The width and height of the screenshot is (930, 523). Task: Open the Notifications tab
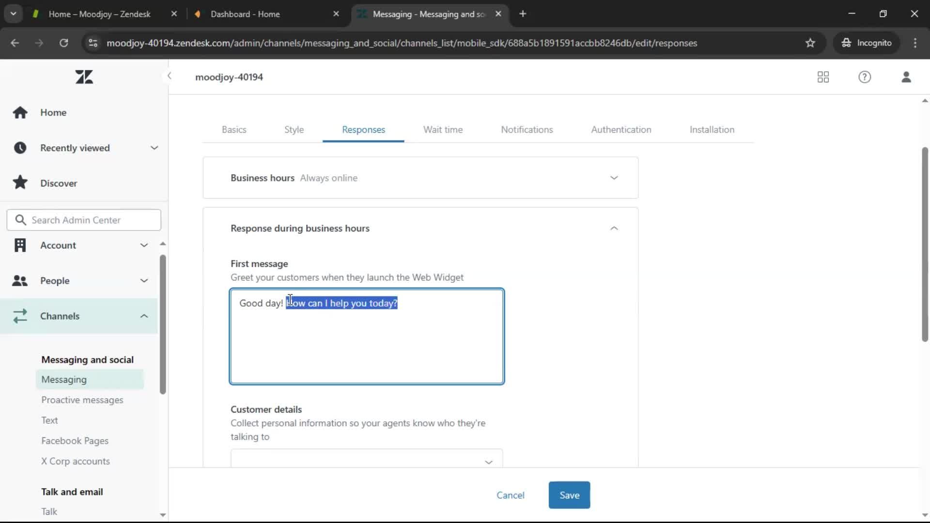point(527,129)
